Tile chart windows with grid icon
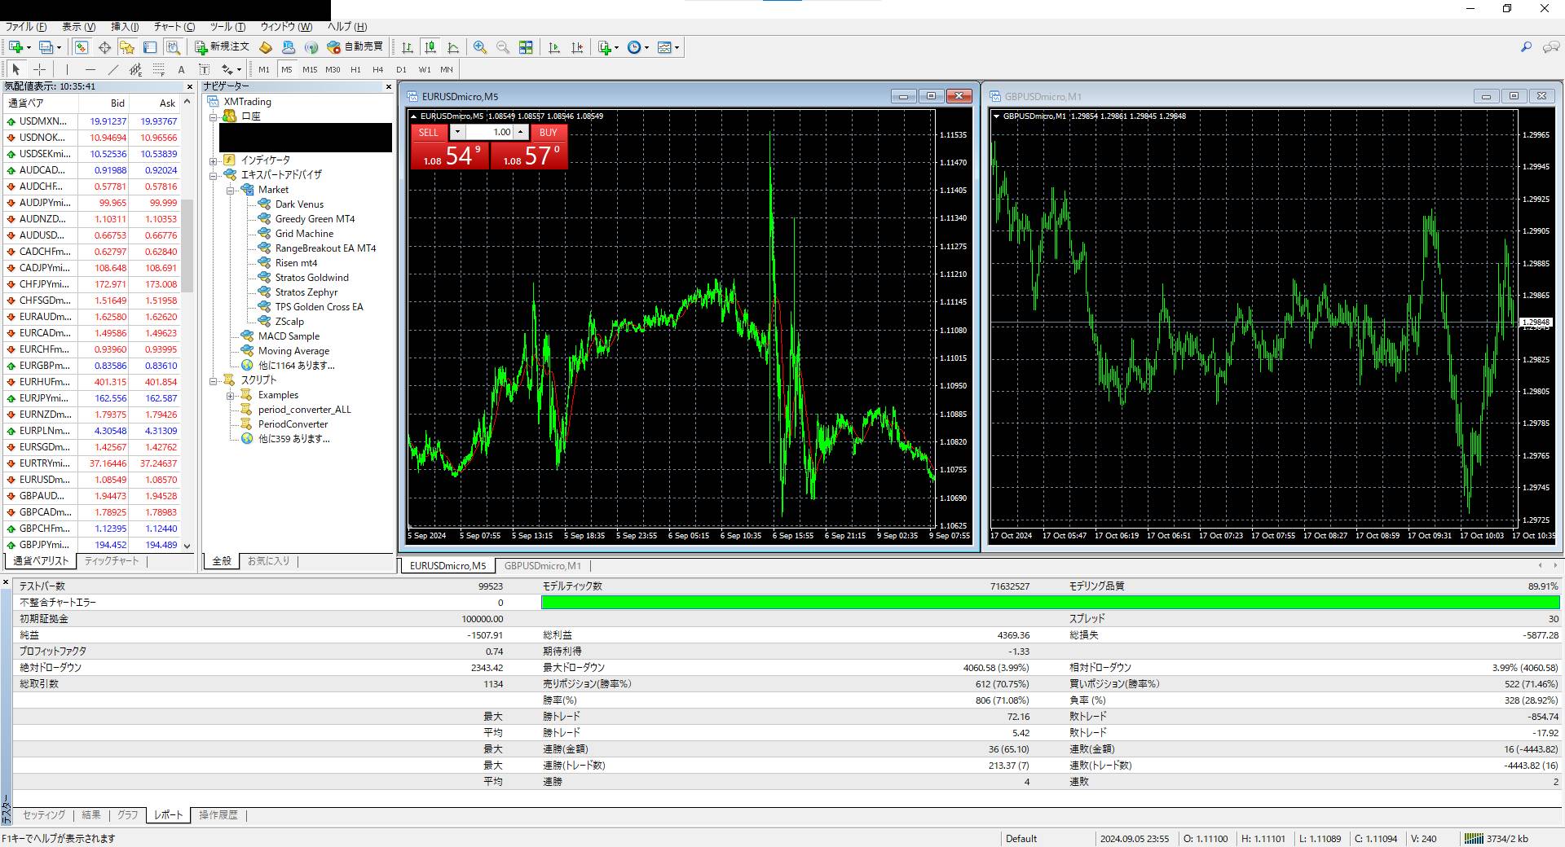Screen dimensions: 1565x847 coord(526,47)
